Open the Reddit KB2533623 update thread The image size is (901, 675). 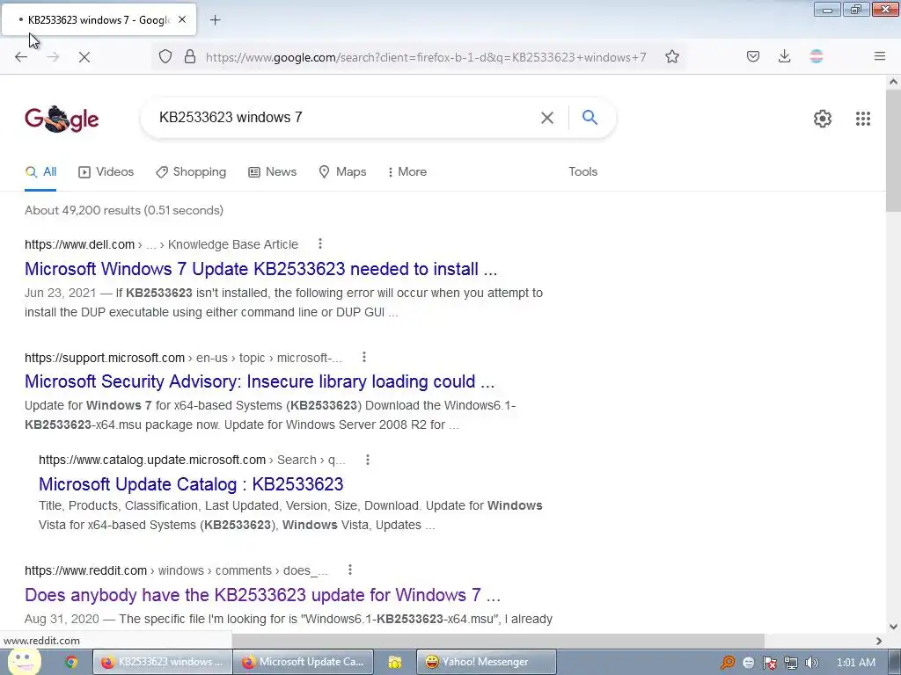262,595
